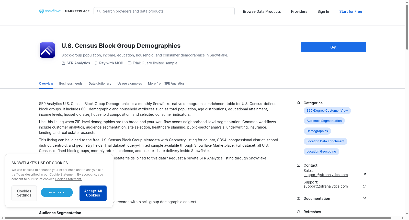The width and height of the screenshot is (409, 220).
Task: Focus the search providers and data products field
Action: coord(164,11)
